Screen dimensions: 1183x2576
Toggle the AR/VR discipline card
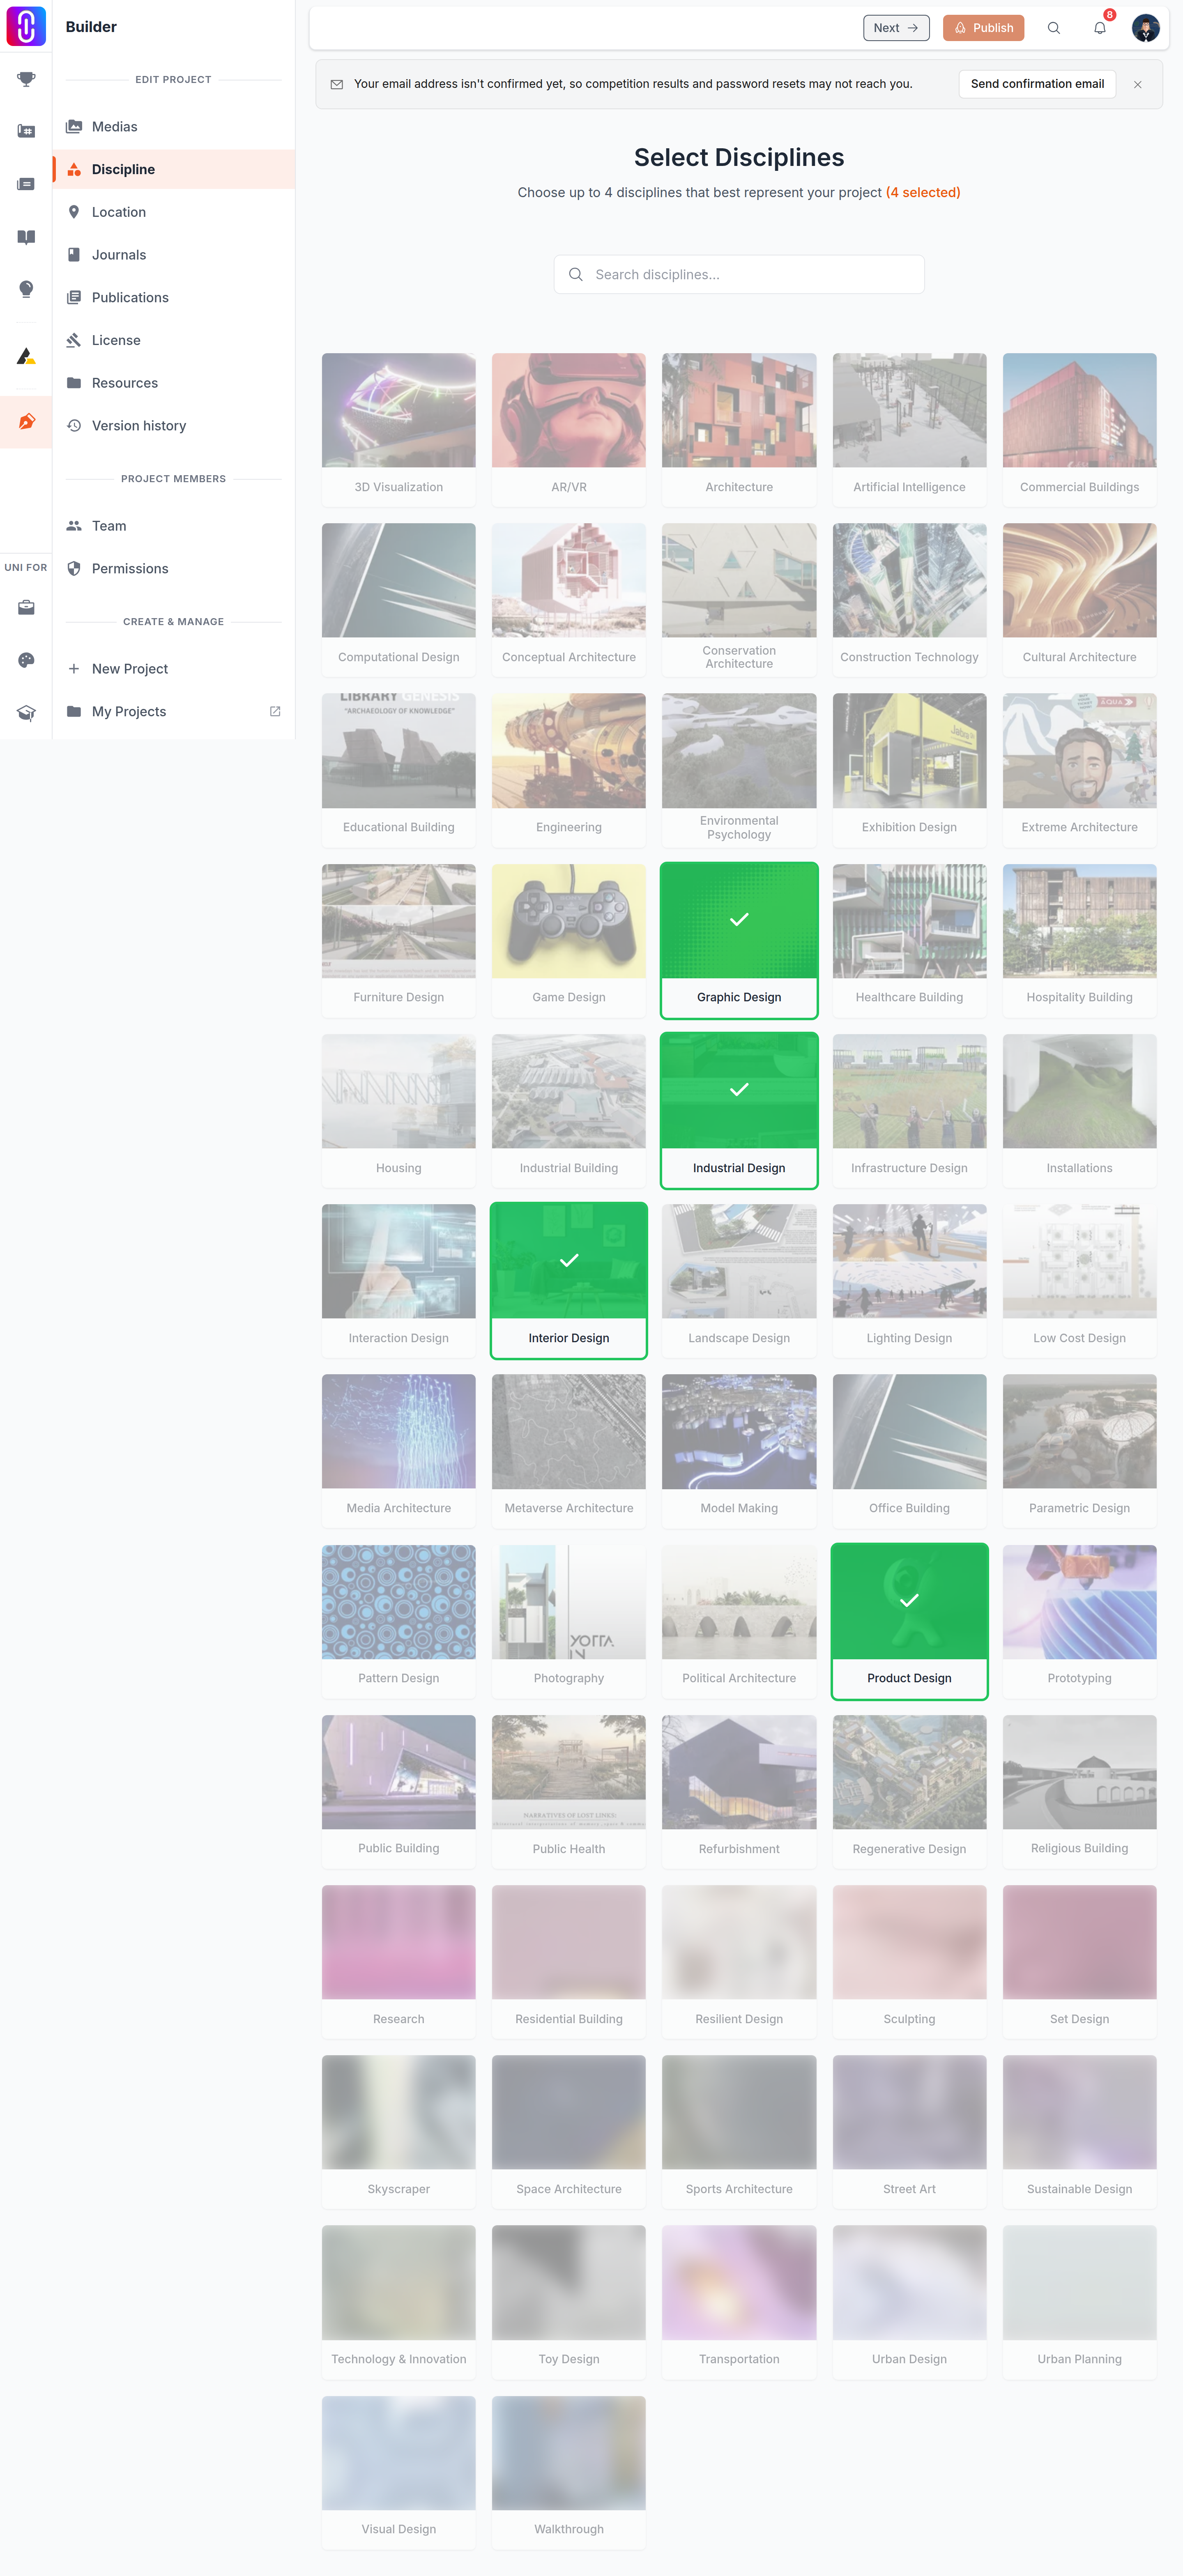pyautogui.click(x=569, y=430)
